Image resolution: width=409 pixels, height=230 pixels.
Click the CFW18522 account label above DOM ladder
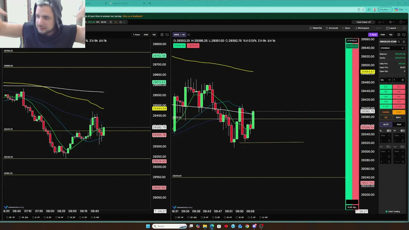(x=352, y=41)
